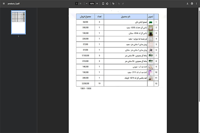Print the PDF document

pos(192,3)
